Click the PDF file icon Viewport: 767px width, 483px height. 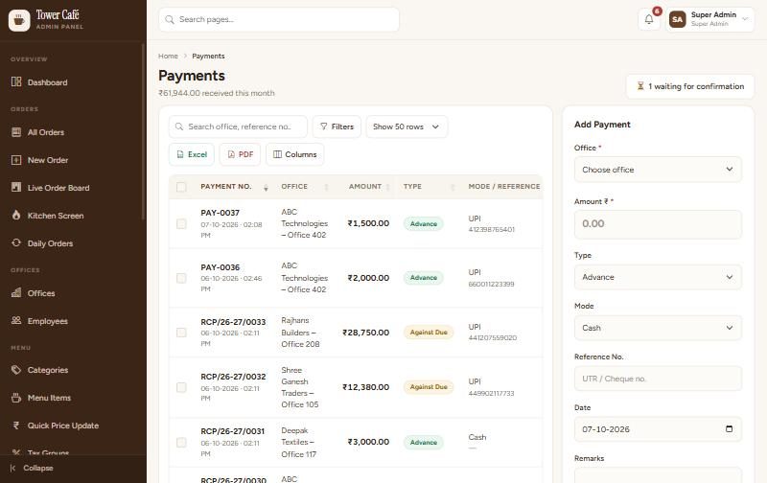tap(231, 154)
